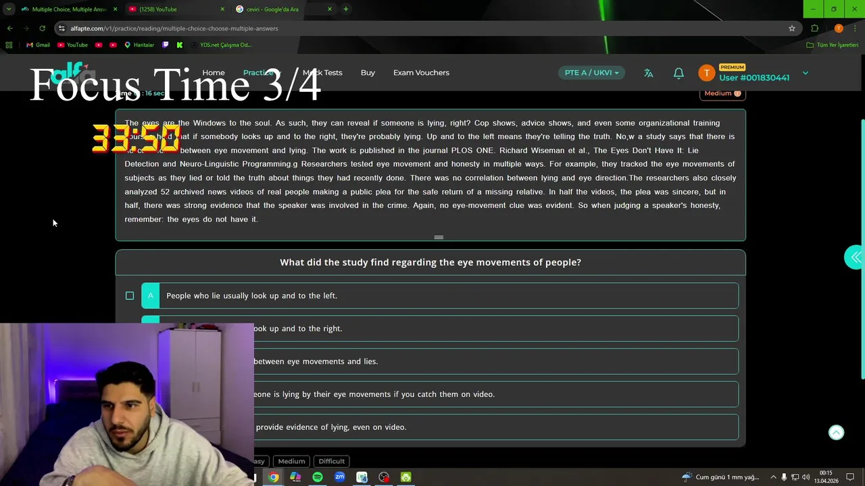The width and height of the screenshot is (865, 486).
Task: Open the Twitch bookmark icon
Action: [x=166, y=45]
